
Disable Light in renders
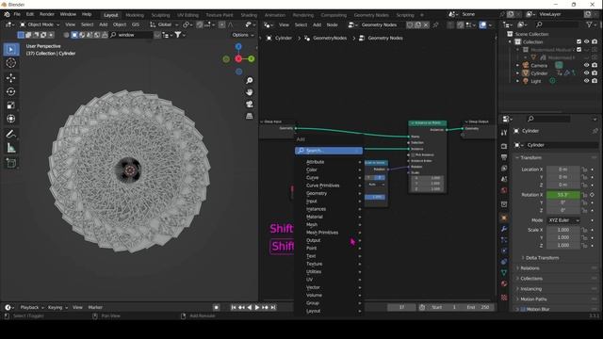[595, 81]
